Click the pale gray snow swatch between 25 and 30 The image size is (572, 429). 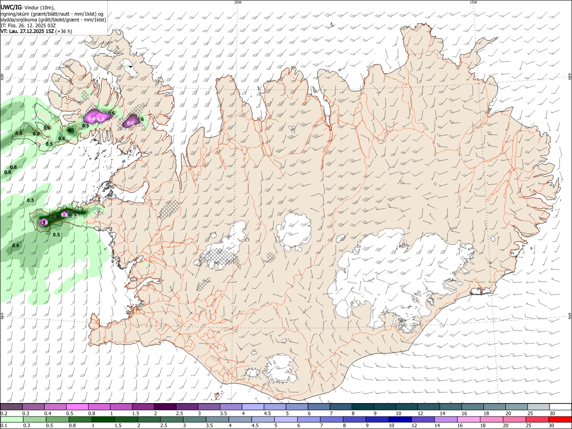538,407
